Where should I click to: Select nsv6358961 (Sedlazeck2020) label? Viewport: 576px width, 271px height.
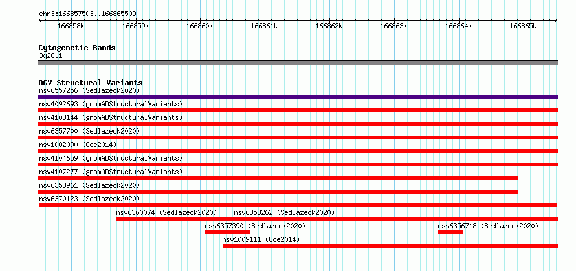tap(89, 185)
